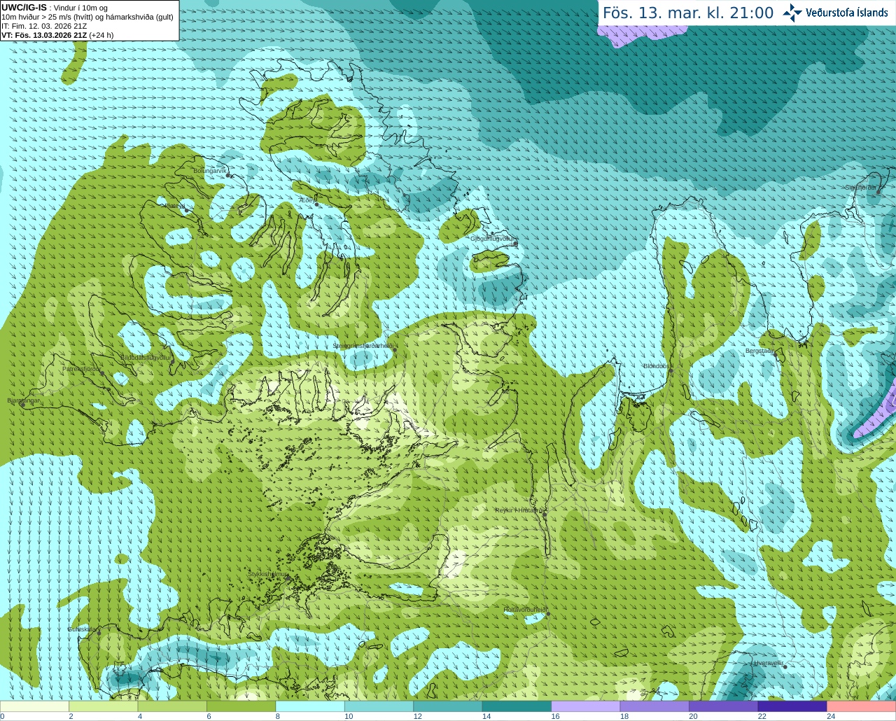Select the Flateyri station label

tap(174, 206)
